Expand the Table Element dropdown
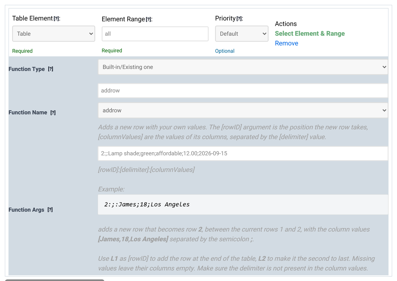This screenshot has height=281, width=397. point(54,34)
